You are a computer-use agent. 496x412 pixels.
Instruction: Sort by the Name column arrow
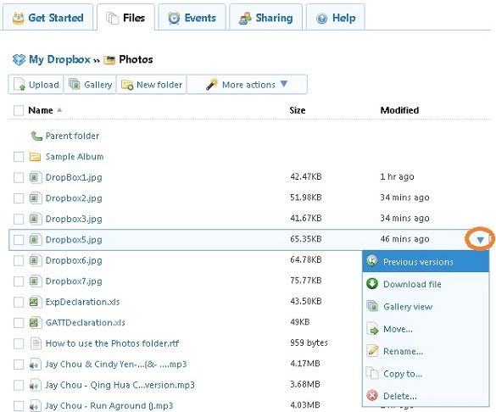(59, 110)
